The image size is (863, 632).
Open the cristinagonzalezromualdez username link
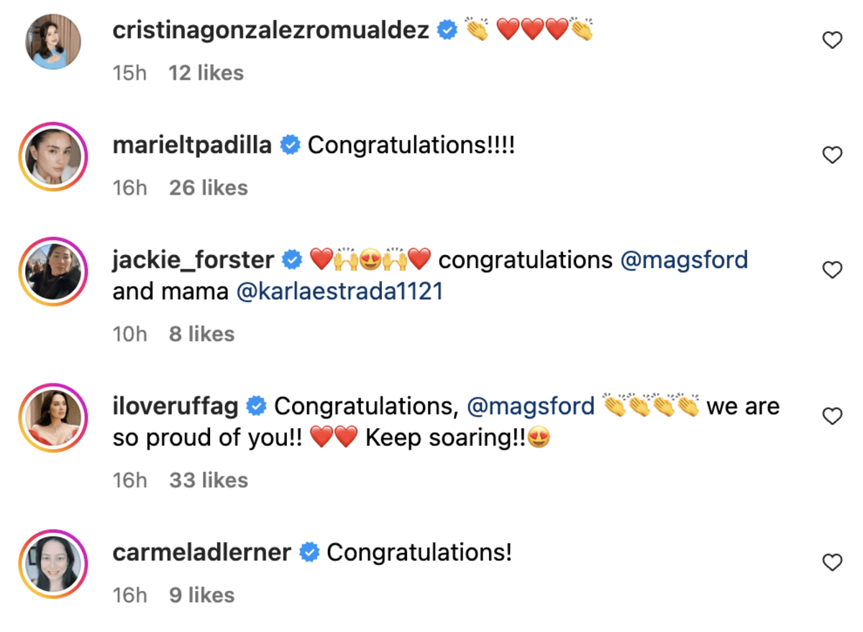[x=271, y=30]
